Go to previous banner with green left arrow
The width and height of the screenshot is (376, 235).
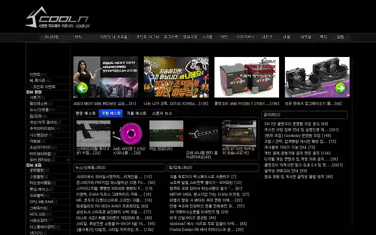(x=82, y=88)
